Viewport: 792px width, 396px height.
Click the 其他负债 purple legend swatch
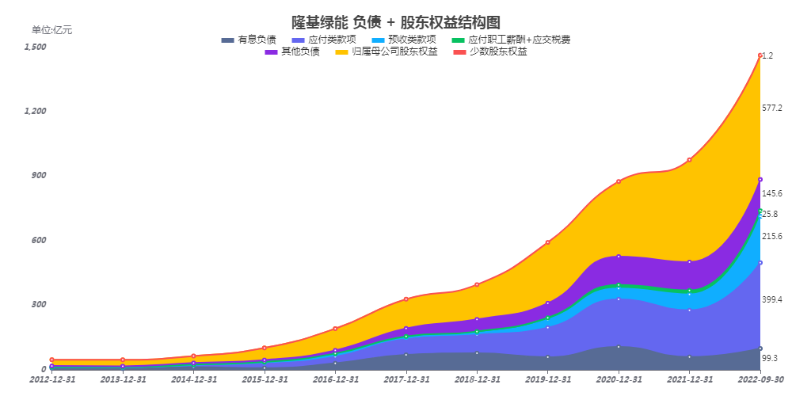click(x=272, y=52)
